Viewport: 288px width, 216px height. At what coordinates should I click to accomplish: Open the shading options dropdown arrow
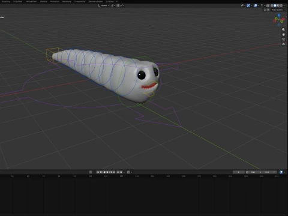pyautogui.click(x=284, y=5)
